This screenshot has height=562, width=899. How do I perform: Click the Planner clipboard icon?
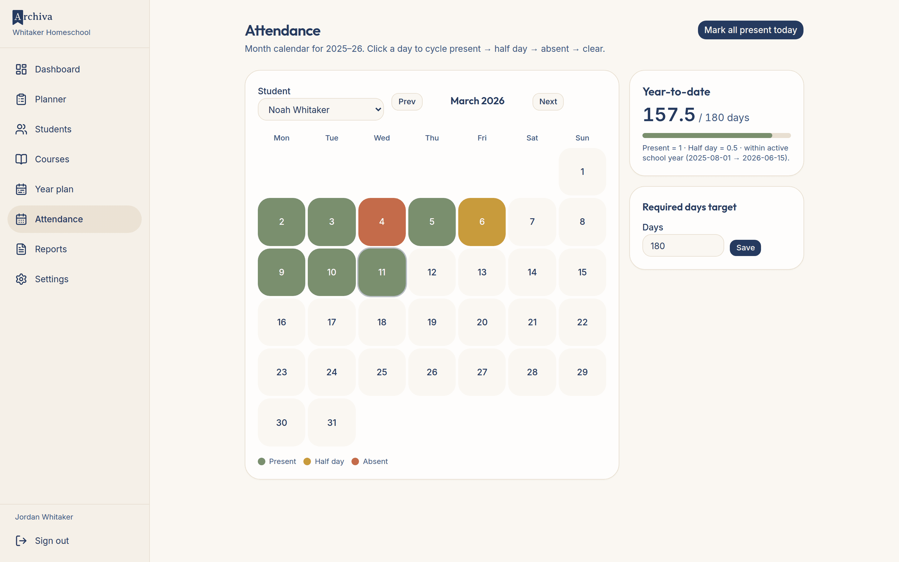(21, 99)
